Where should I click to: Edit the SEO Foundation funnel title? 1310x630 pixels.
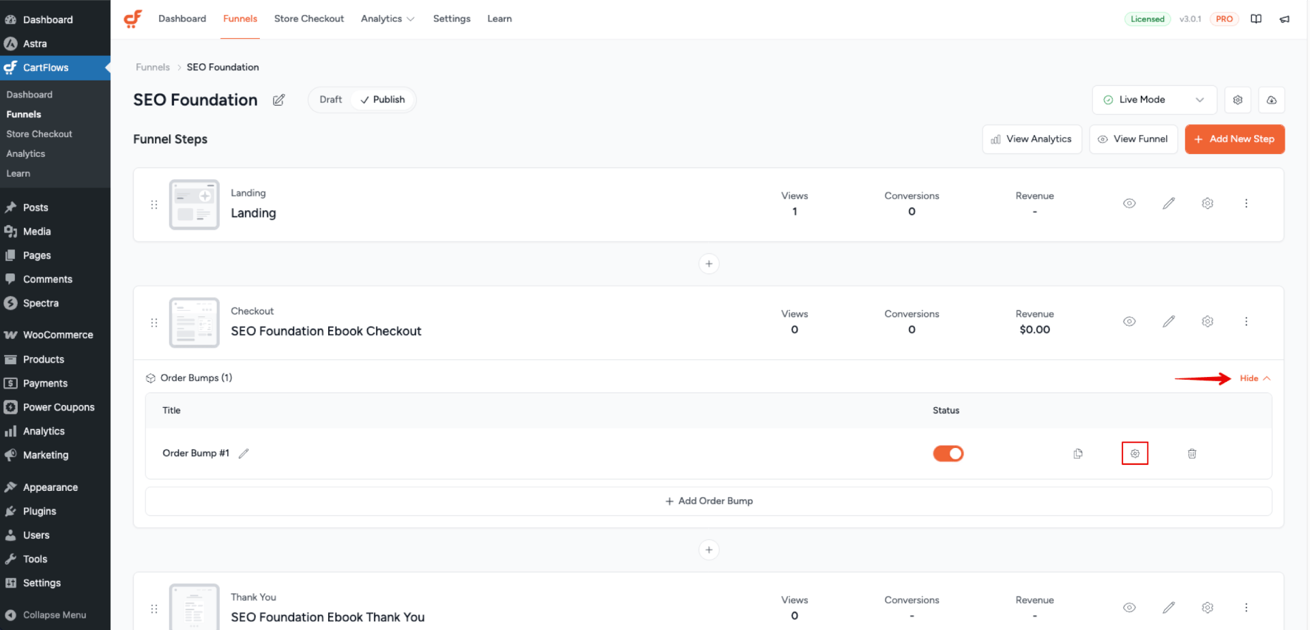pyautogui.click(x=278, y=100)
